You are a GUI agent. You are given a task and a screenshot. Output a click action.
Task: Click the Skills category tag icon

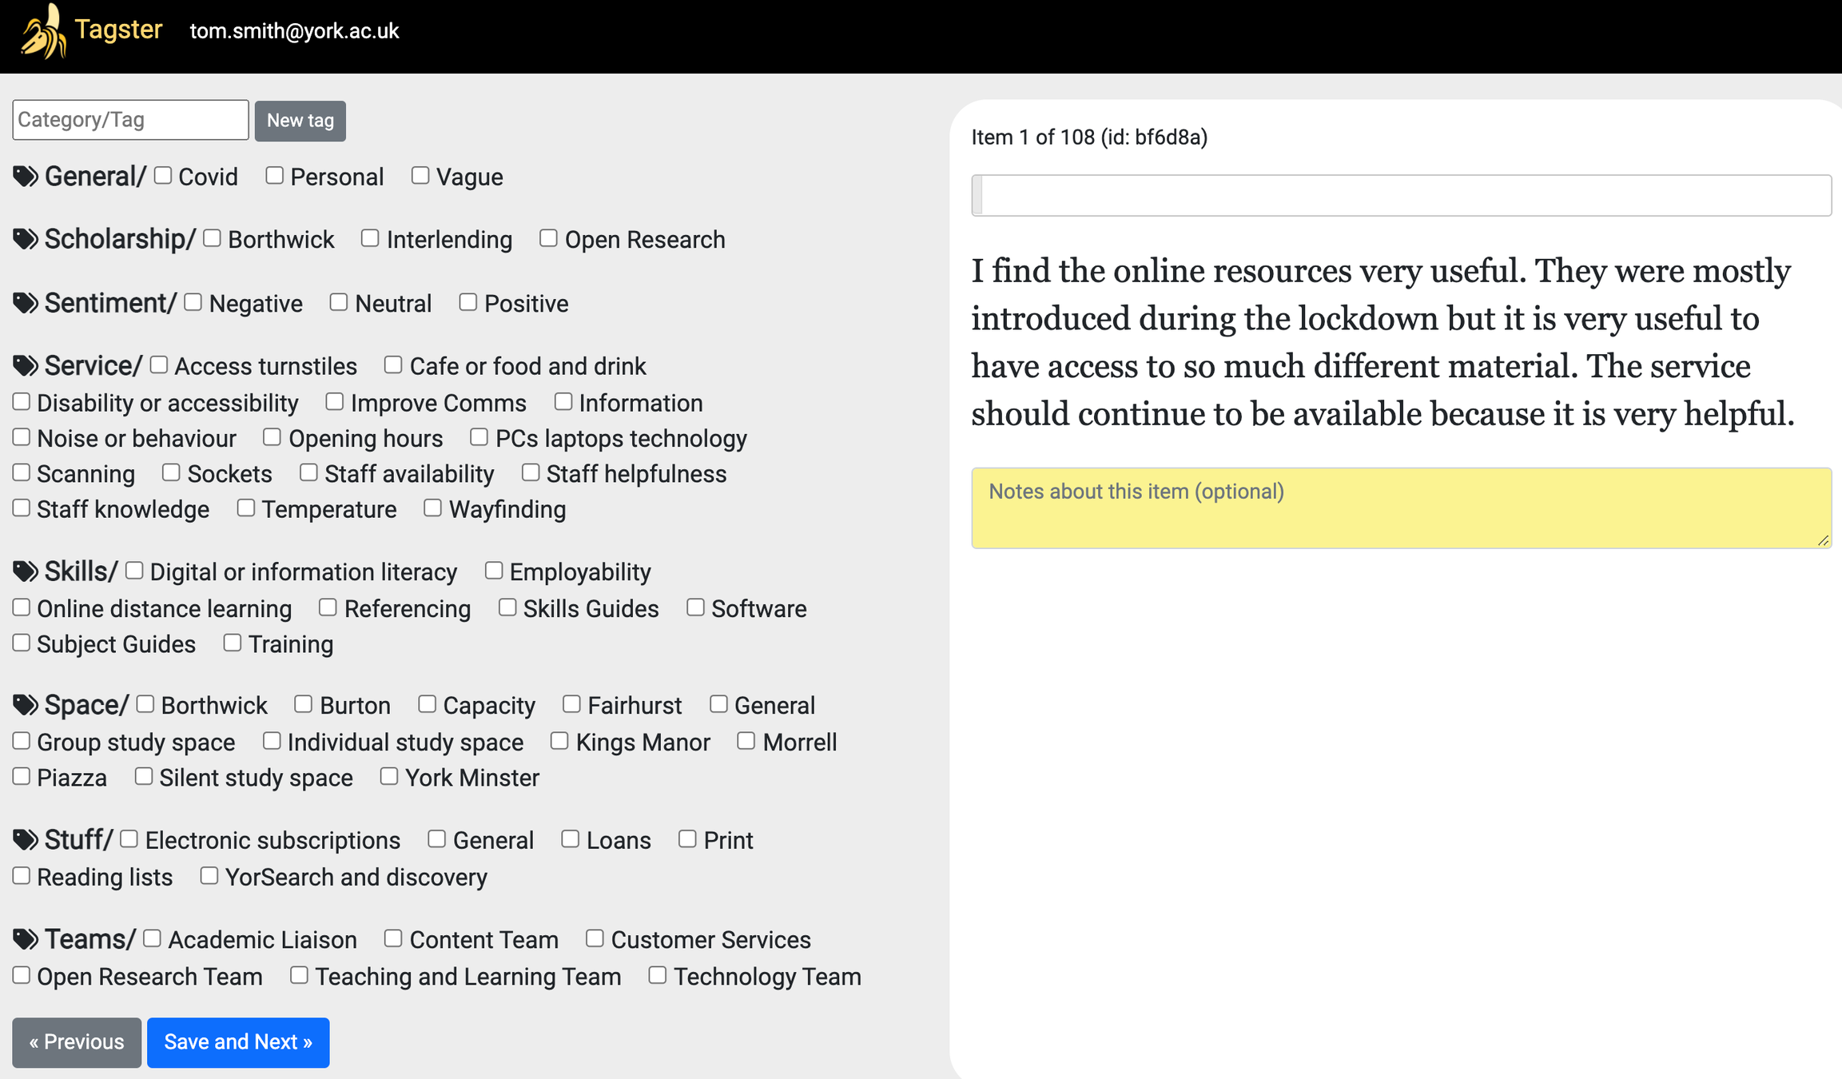[26, 571]
